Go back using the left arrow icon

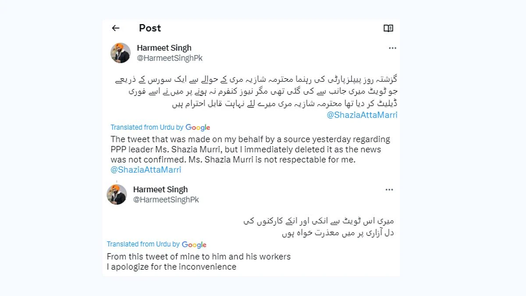116,28
